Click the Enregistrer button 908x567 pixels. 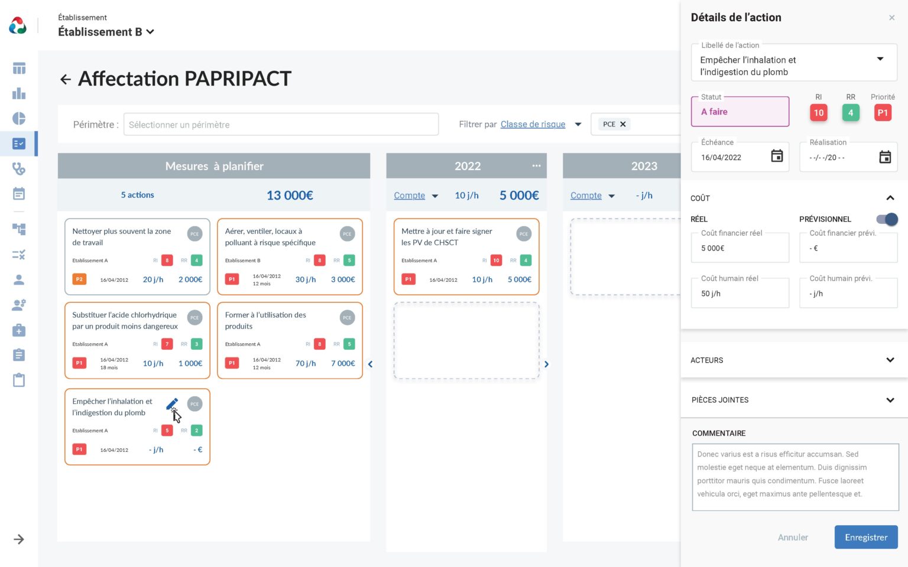865,537
